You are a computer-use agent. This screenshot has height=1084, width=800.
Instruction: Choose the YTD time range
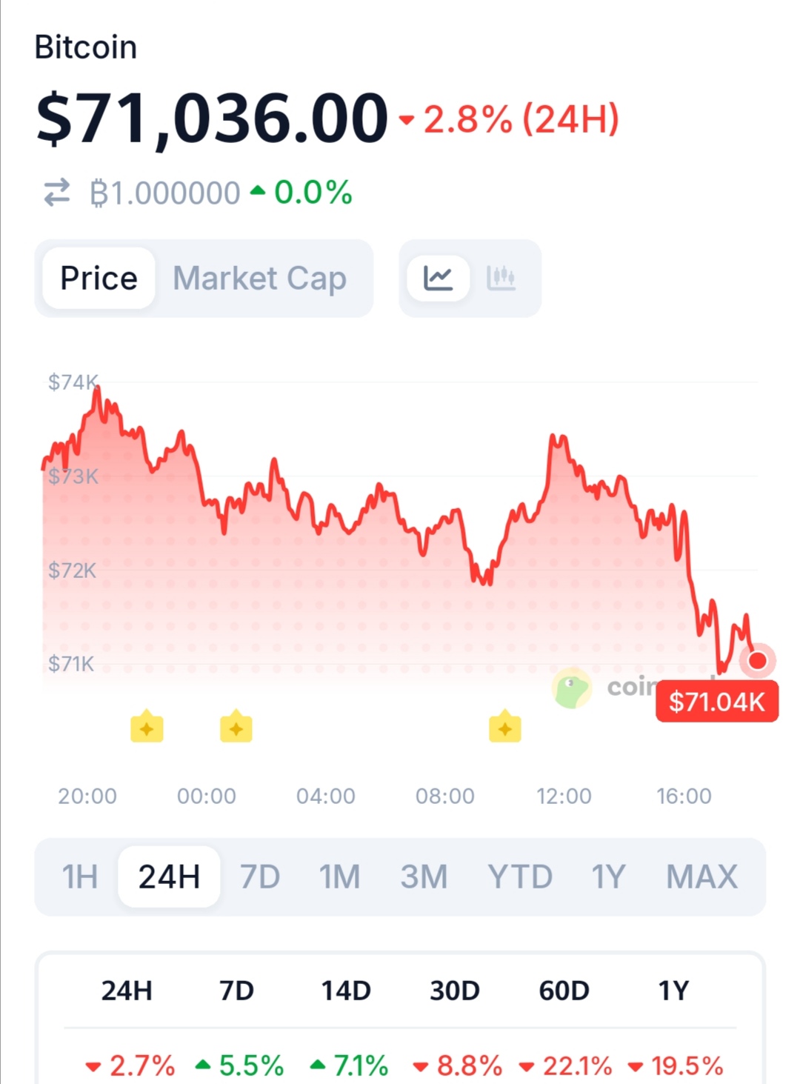pyautogui.click(x=519, y=877)
